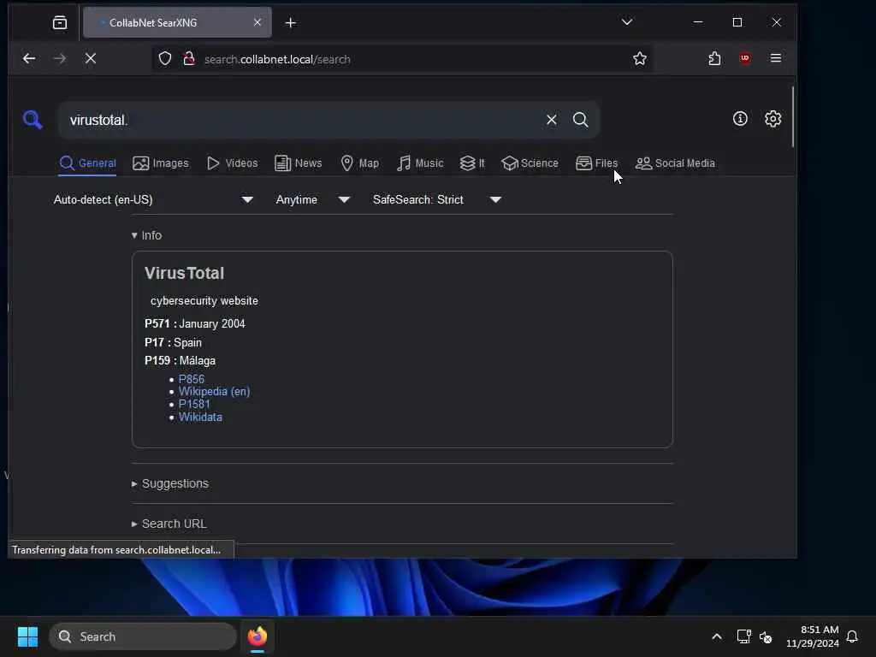
Task: Stop loading the page
Action: click(x=91, y=59)
